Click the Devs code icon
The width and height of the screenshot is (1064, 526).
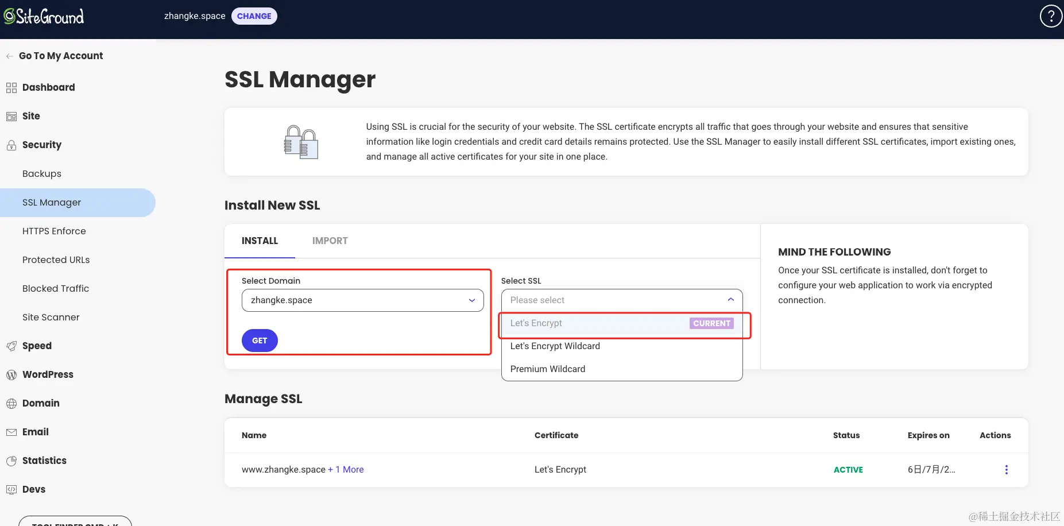[x=11, y=489]
